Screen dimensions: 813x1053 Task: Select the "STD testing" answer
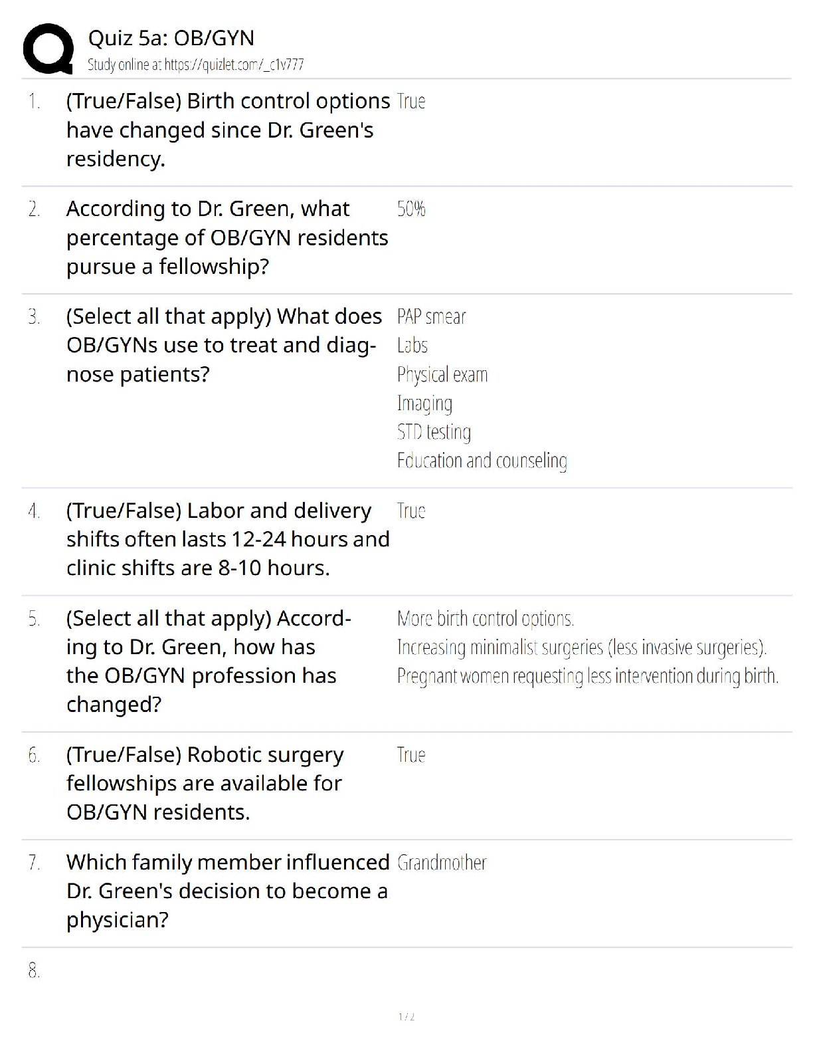434,432
